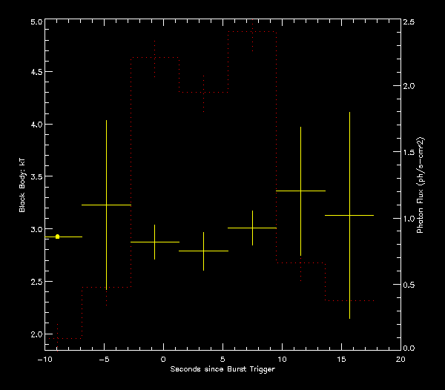This screenshot has height=390, width=445.
Task: Click the -5 tick label on x-axis
Action: pyautogui.click(x=104, y=359)
